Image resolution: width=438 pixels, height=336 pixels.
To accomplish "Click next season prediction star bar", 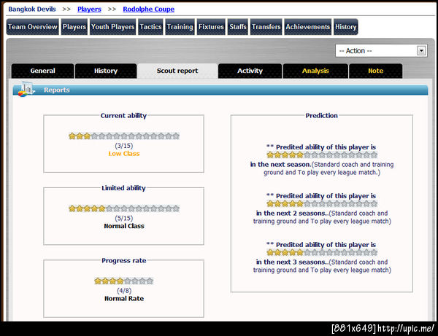I will point(322,155).
